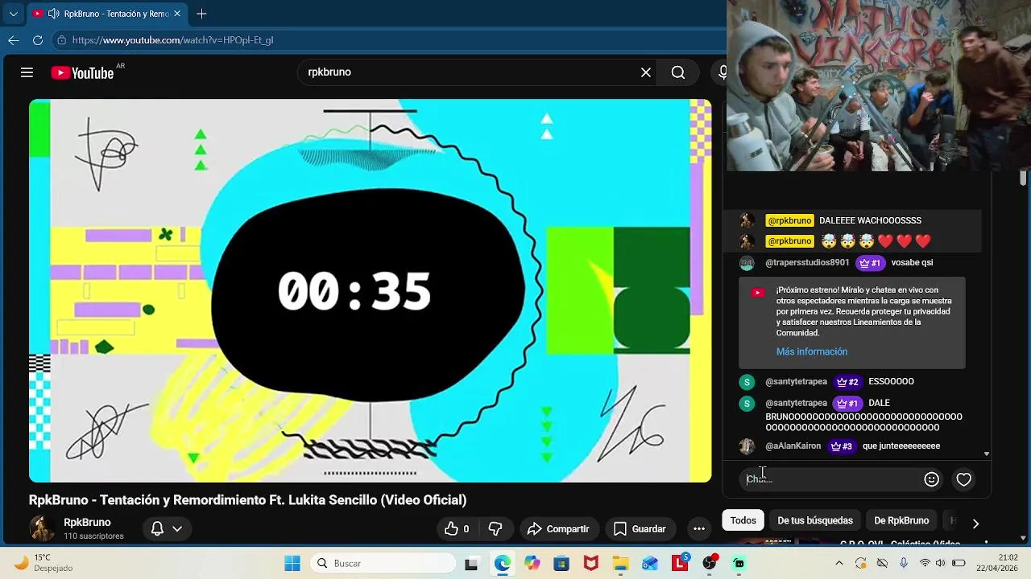This screenshot has height=579, width=1031.
Task: Open Task View on the taskbar
Action: tap(471, 564)
